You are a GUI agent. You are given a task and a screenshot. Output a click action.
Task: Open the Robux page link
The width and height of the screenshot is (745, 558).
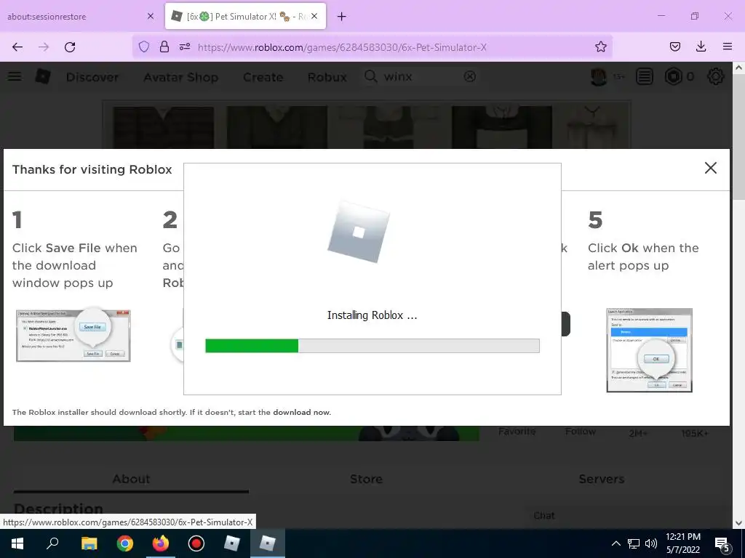(x=327, y=77)
